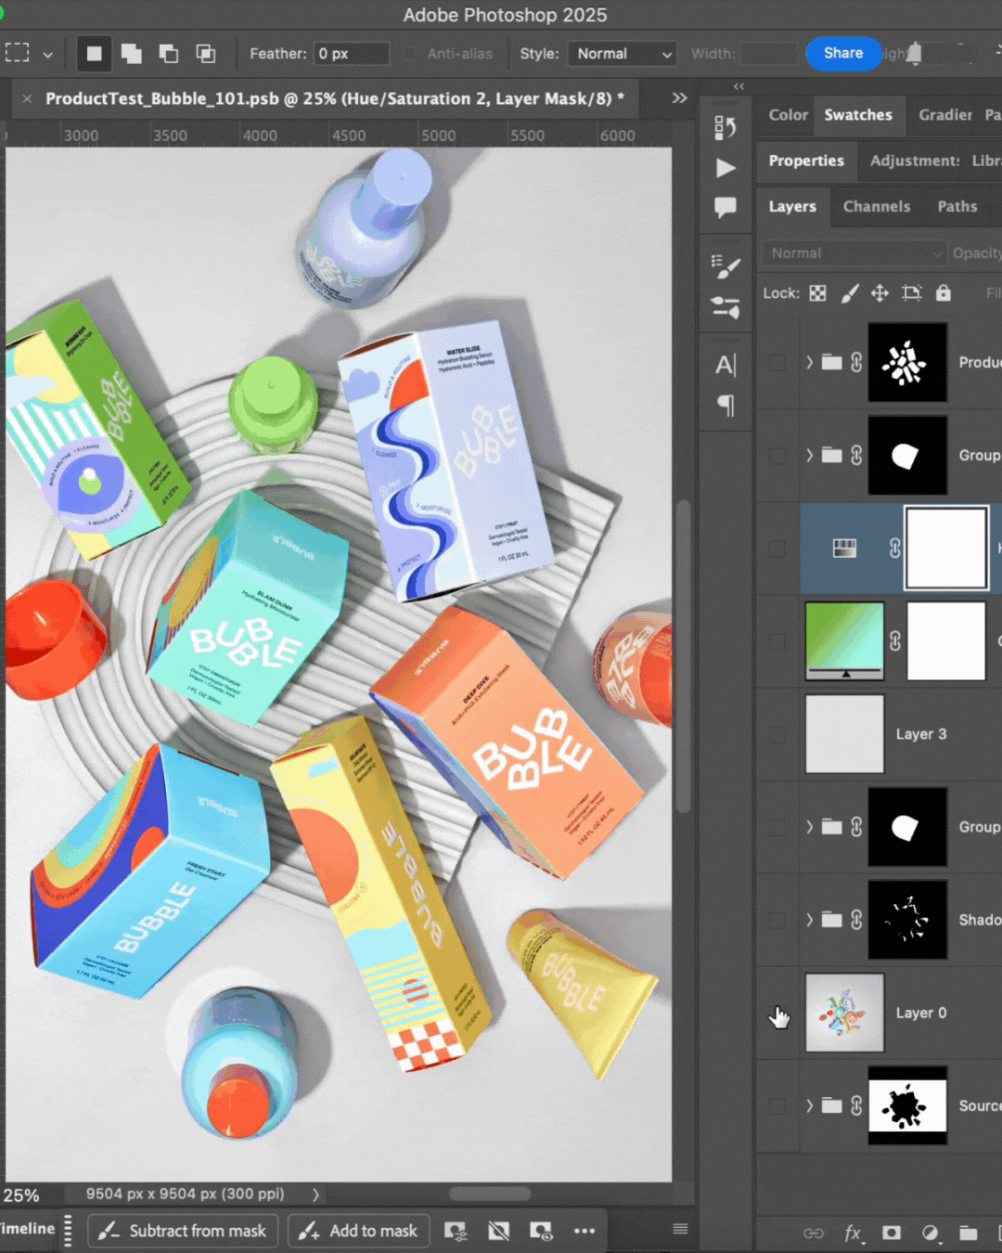1002x1253 pixels.
Task: Lock layer position with move icon
Action: [x=880, y=293]
